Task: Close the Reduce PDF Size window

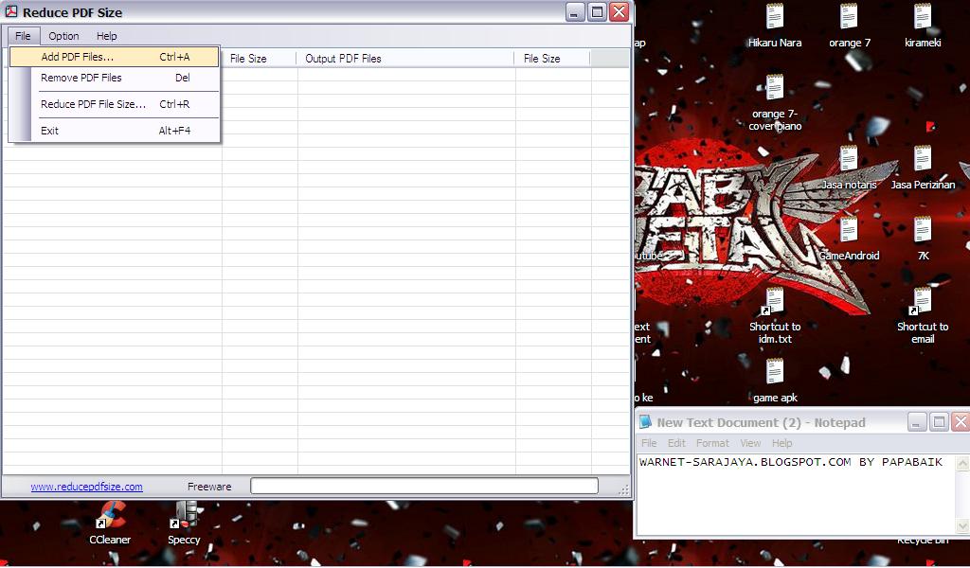Action: (620, 11)
